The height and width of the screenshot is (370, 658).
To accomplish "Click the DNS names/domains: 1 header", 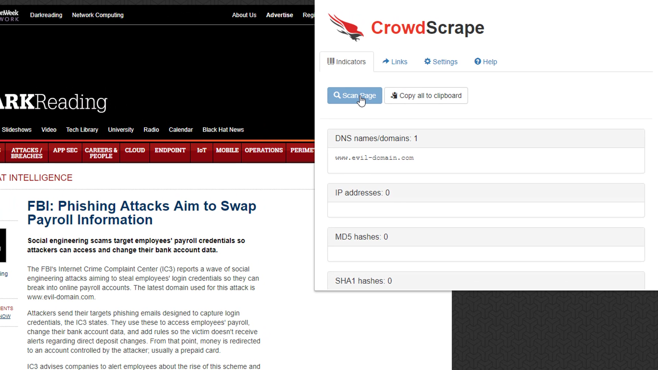I will (486, 138).
